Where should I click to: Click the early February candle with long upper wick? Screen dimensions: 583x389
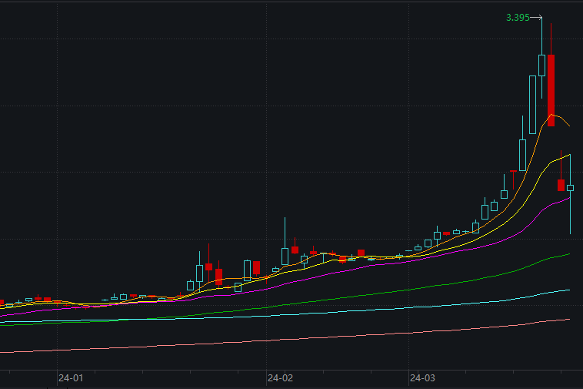[285, 257]
